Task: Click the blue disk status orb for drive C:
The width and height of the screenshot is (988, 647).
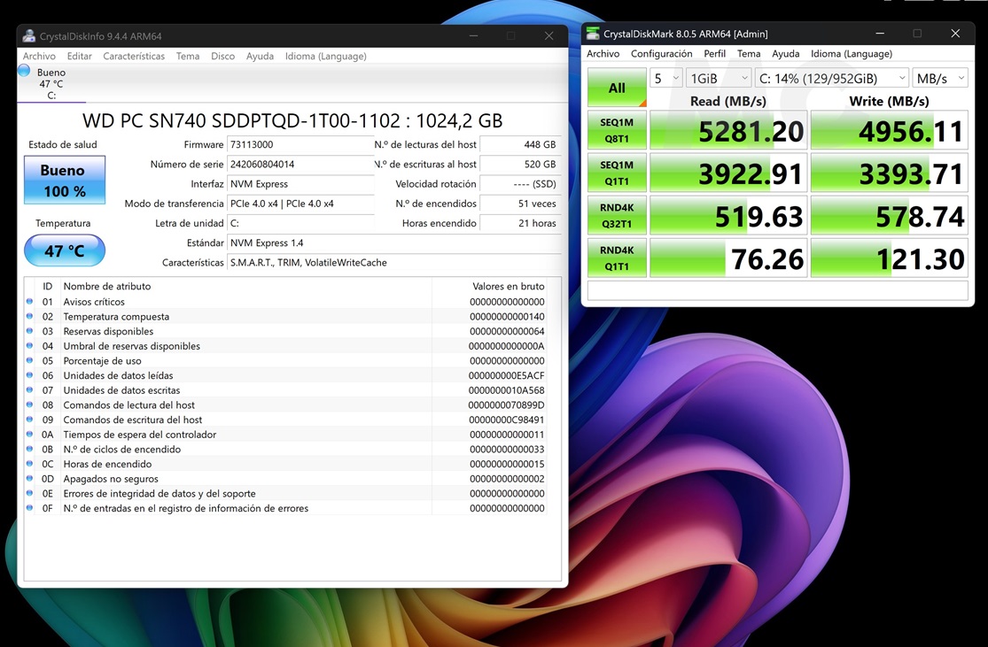Action: (x=24, y=71)
